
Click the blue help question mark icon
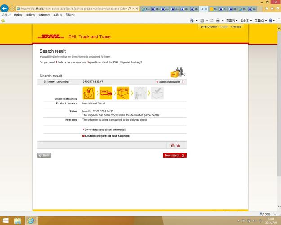pyautogui.click(x=271, y=20)
